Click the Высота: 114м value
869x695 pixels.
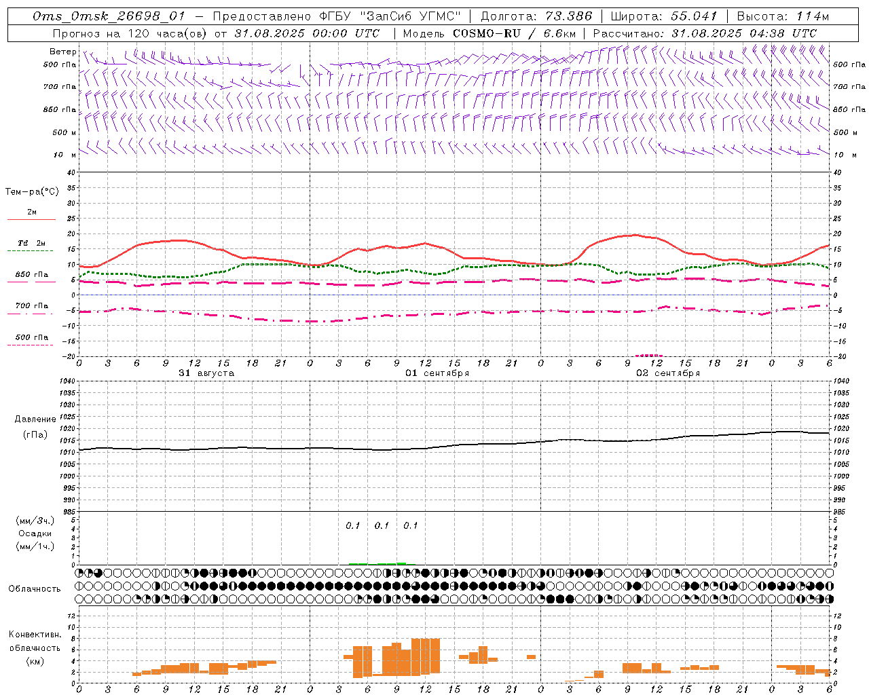783,16
